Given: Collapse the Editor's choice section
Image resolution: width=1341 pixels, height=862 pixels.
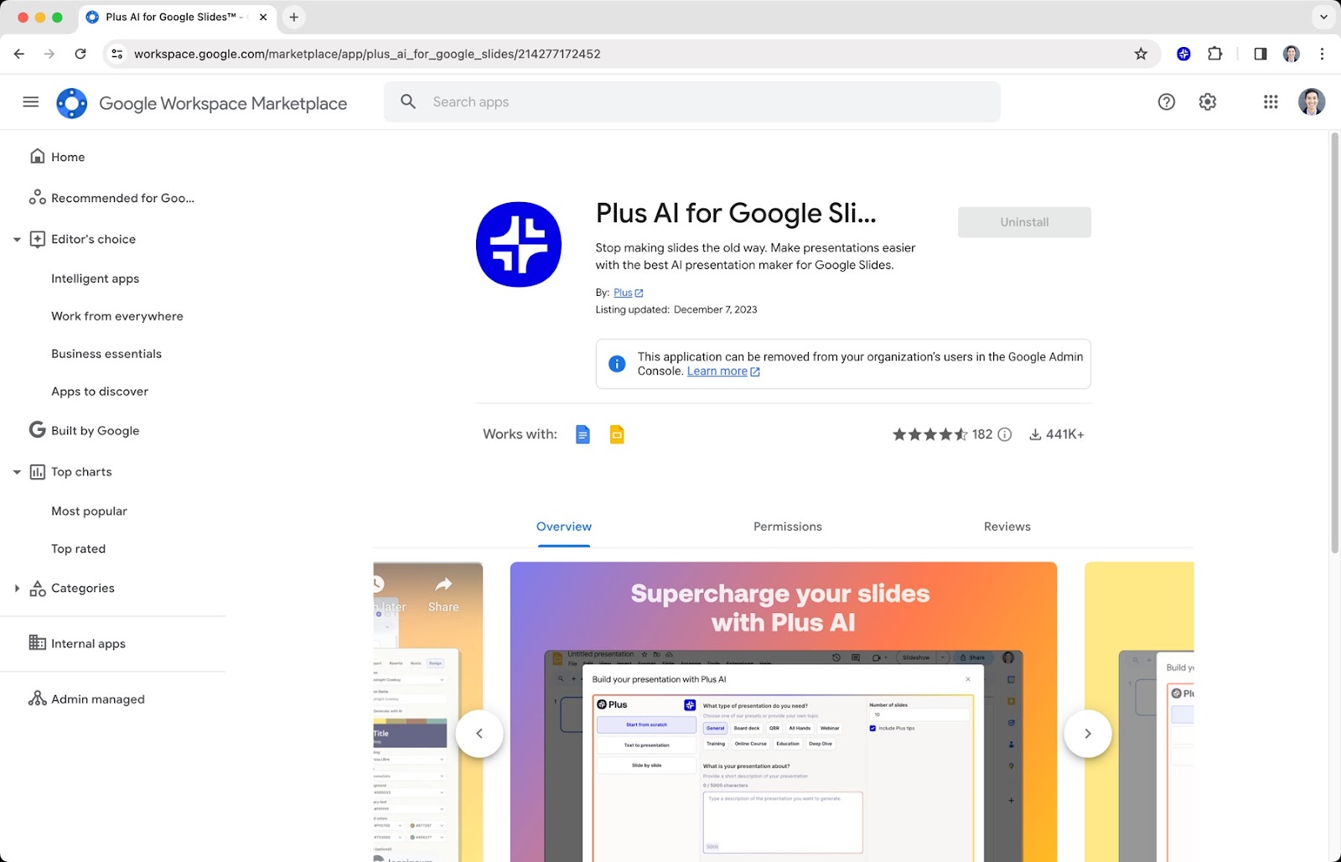Looking at the screenshot, I should 17,240.
